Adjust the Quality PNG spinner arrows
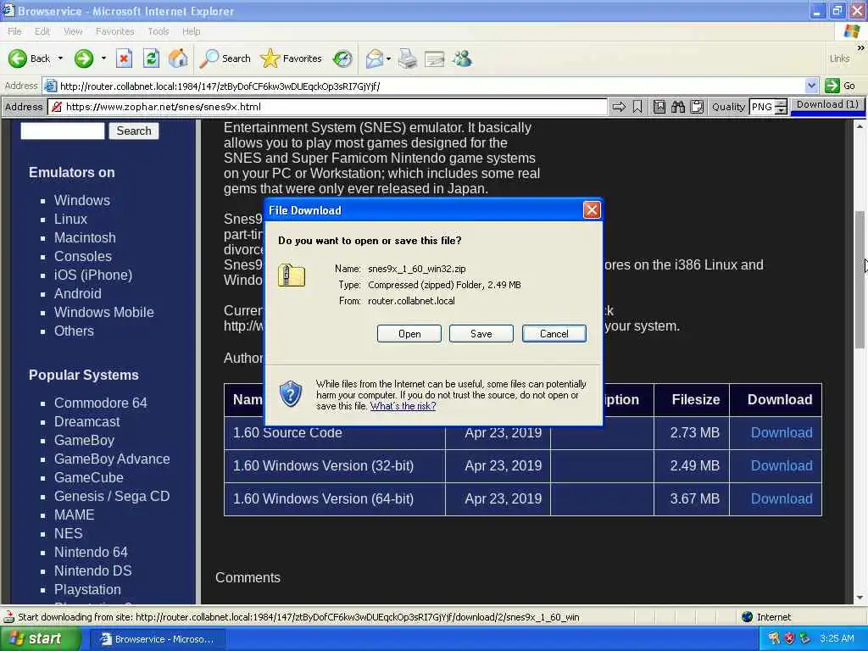This screenshot has width=868, height=651. (x=781, y=107)
